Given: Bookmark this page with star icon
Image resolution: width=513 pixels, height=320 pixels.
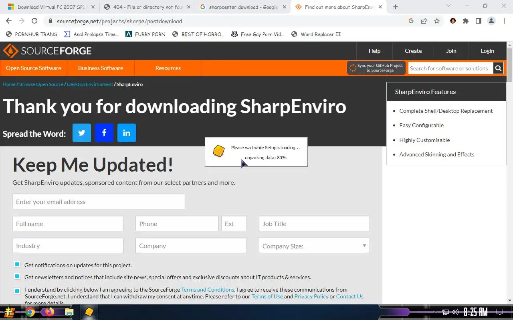Looking at the screenshot, I should pyautogui.click(x=437, y=21).
